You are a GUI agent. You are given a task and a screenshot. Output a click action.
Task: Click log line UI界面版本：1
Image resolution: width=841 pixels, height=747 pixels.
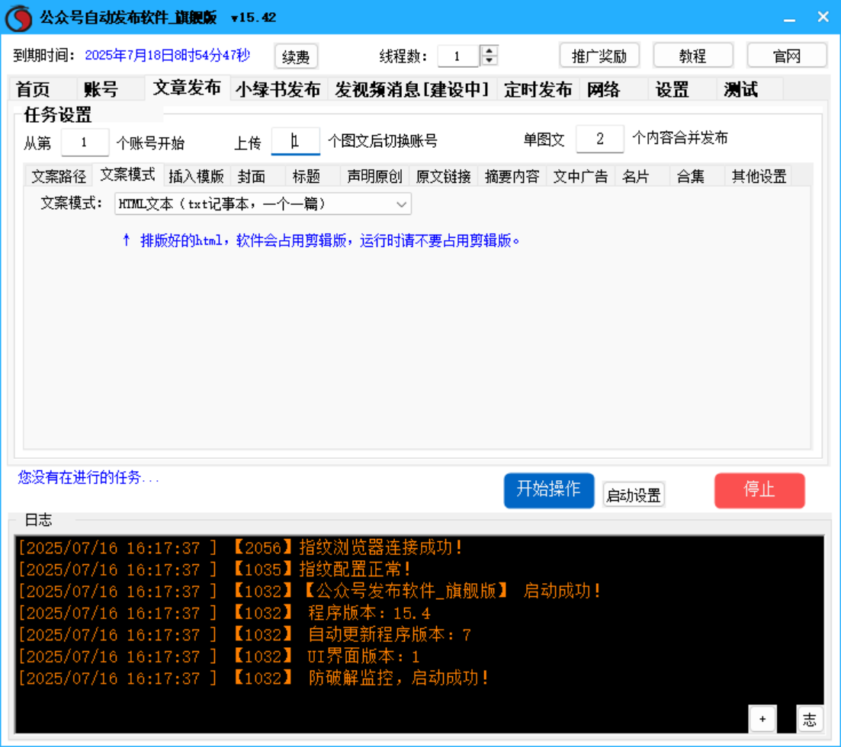tap(219, 656)
